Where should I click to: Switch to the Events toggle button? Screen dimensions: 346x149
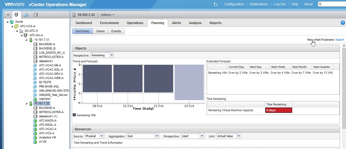116,31
